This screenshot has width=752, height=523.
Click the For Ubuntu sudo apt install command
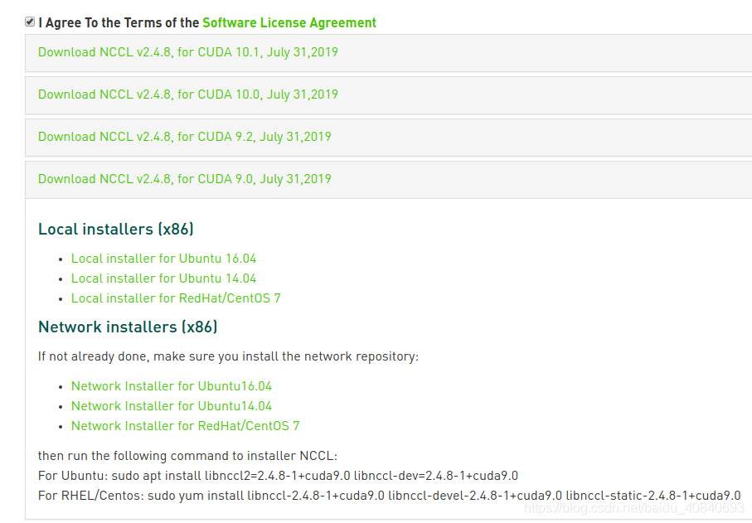pos(278,476)
